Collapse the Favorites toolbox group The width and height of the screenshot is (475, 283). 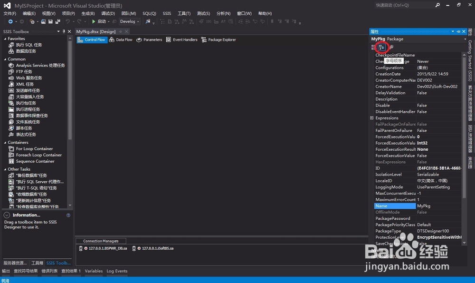(x=5, y=39)
